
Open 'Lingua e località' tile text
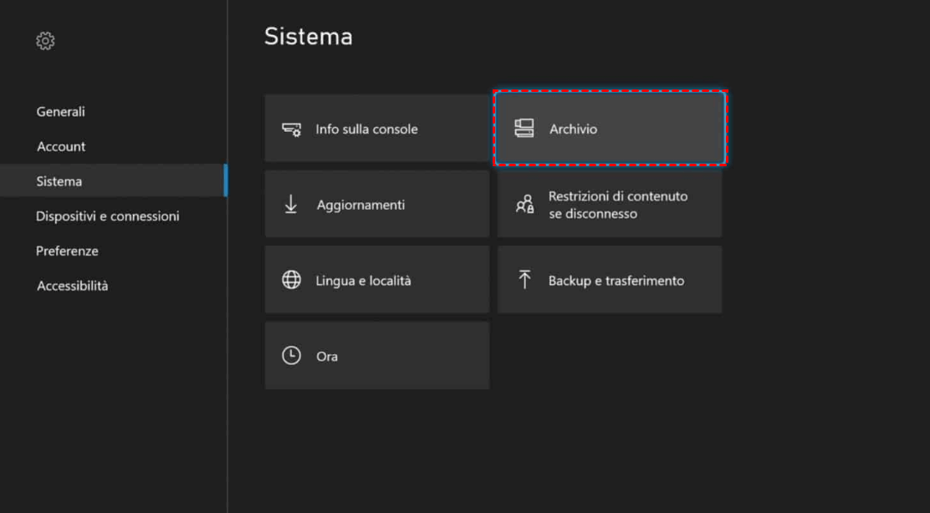pyautogui.click(x=363, y=281)
